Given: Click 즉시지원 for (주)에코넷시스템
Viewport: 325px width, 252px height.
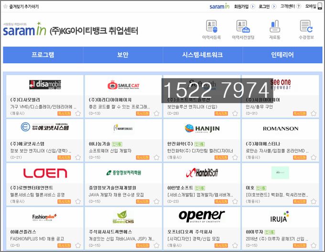Looking at the screenshot, I should [64, 158].
